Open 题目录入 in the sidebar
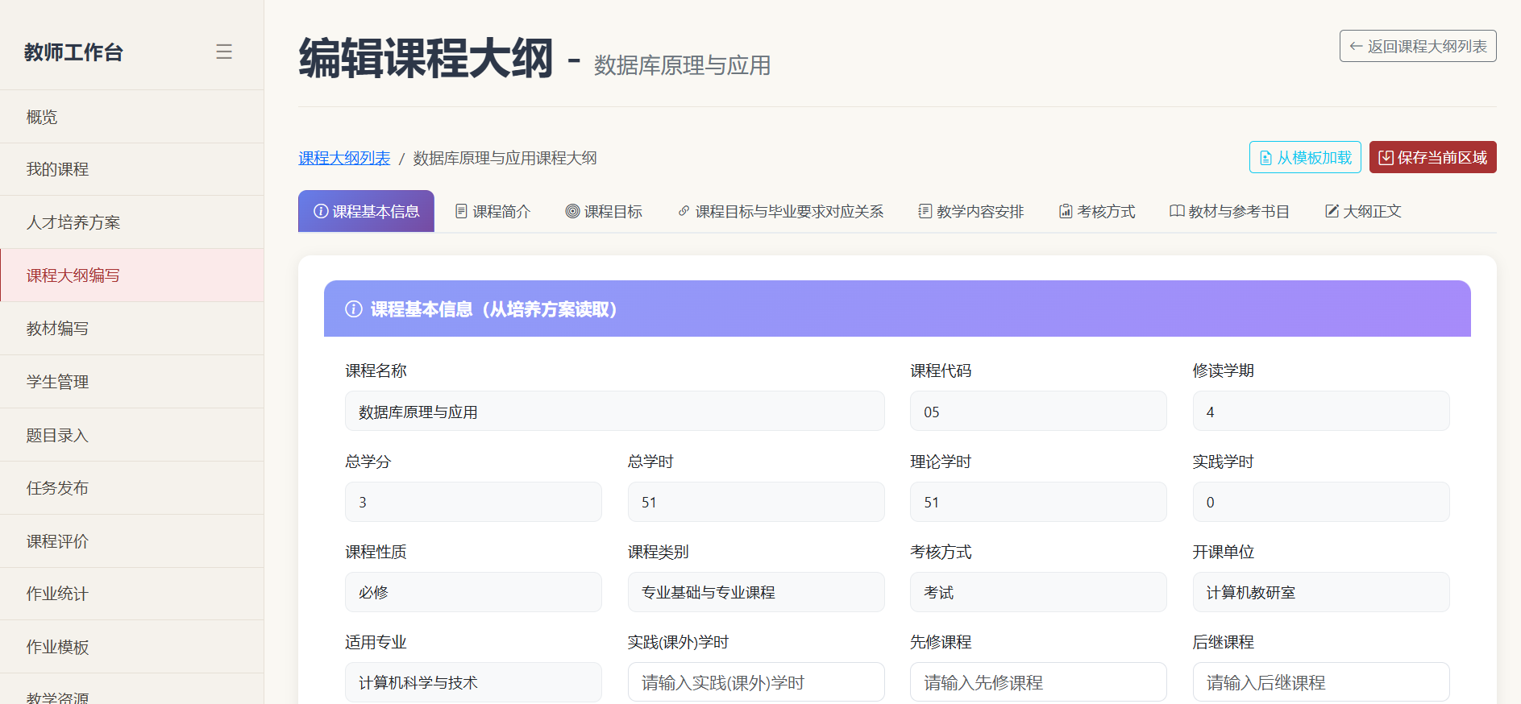 [132, 435]
